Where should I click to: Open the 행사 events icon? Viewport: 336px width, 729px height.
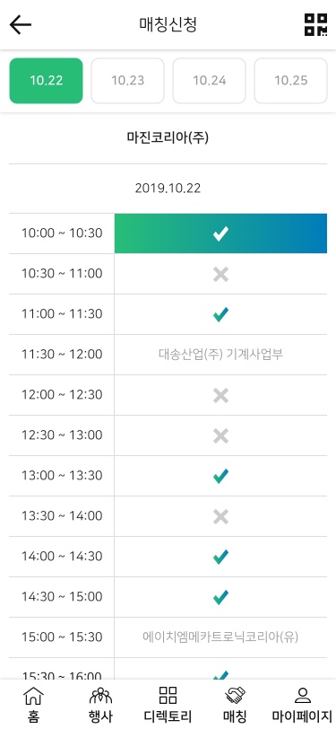tap(100, 705)
